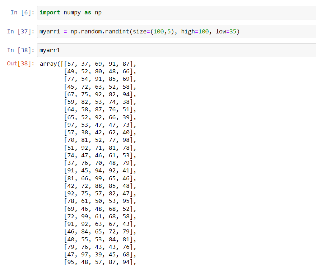Click output row [69, 46, 48, 68, 52]
316x265 pixels.
click(100, 209)
